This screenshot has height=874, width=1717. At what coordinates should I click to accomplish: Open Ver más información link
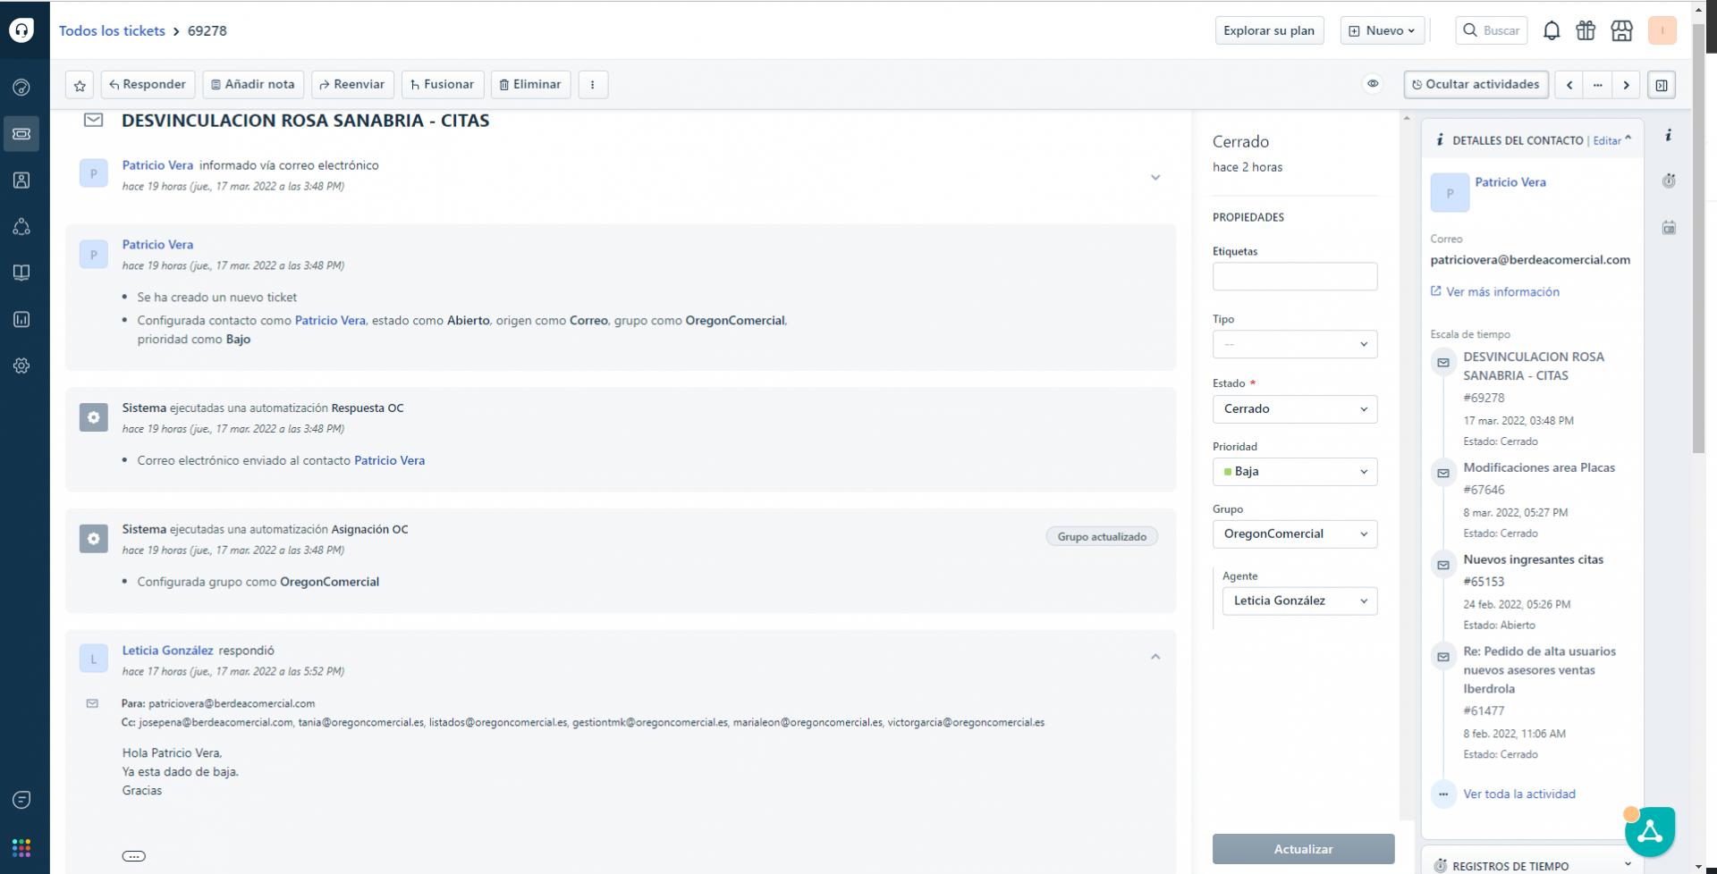pos(1502,291)
